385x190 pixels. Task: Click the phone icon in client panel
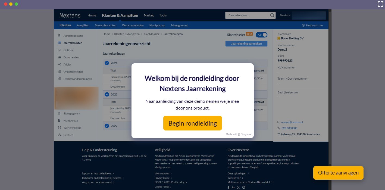[279, 128]
